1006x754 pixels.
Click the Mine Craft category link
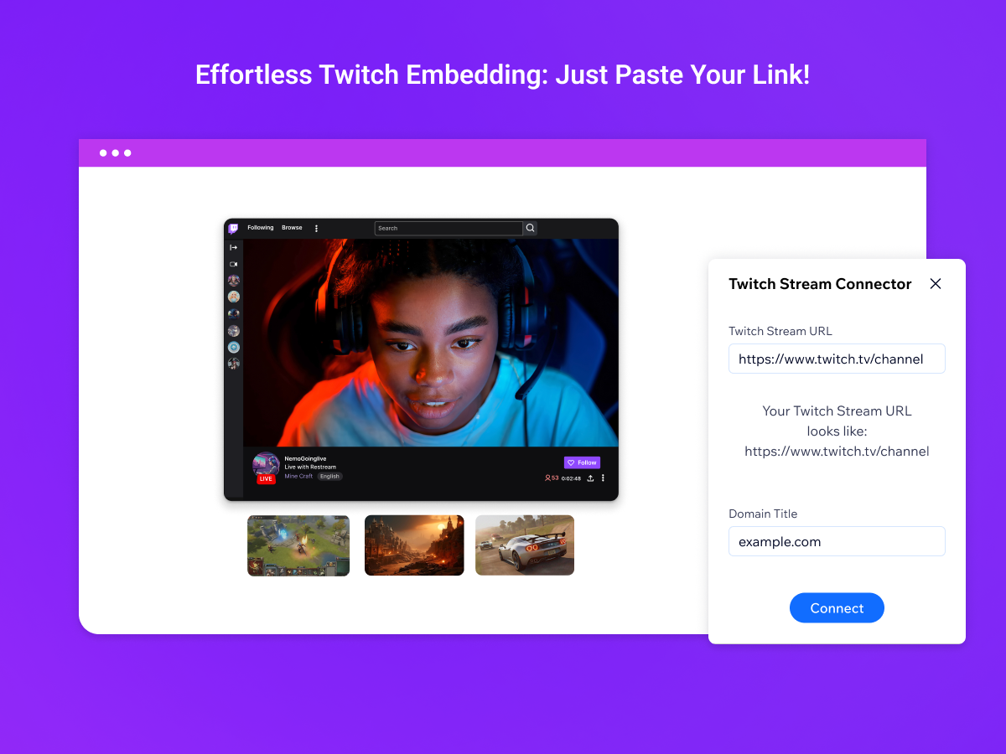pyautogui.click(x=298, y=476)
